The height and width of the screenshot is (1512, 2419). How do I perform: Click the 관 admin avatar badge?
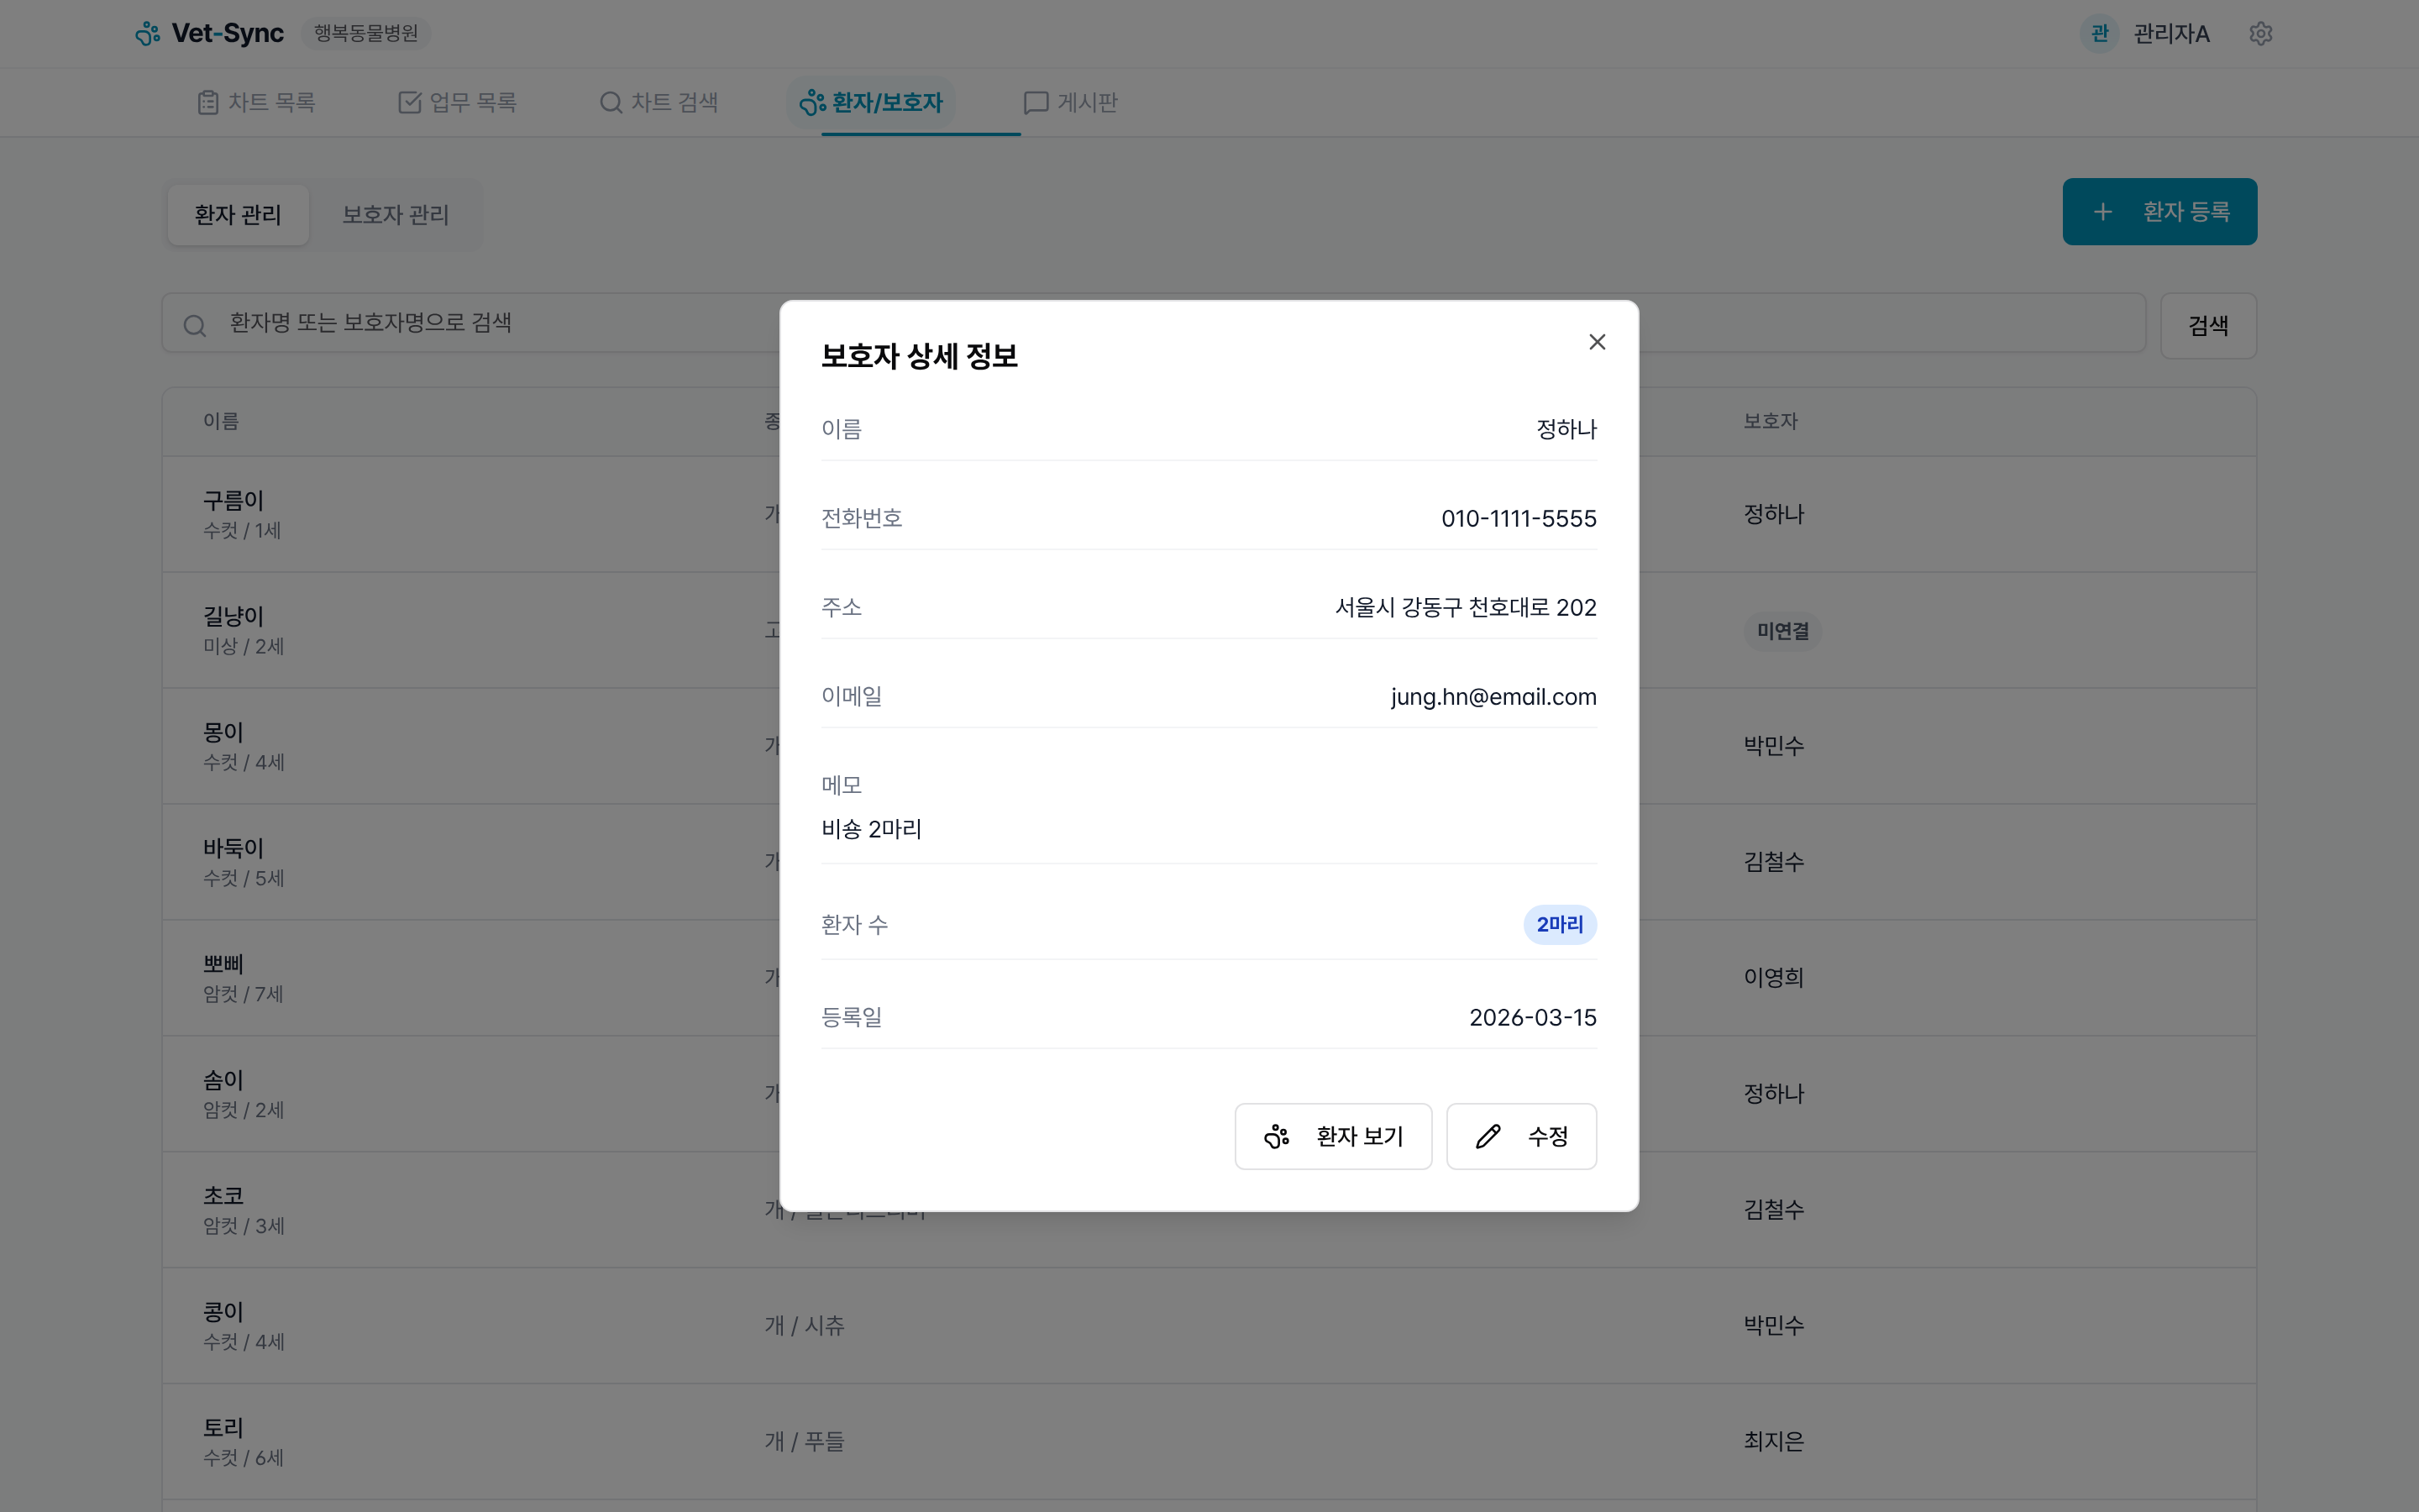(x=2099, y=33)
